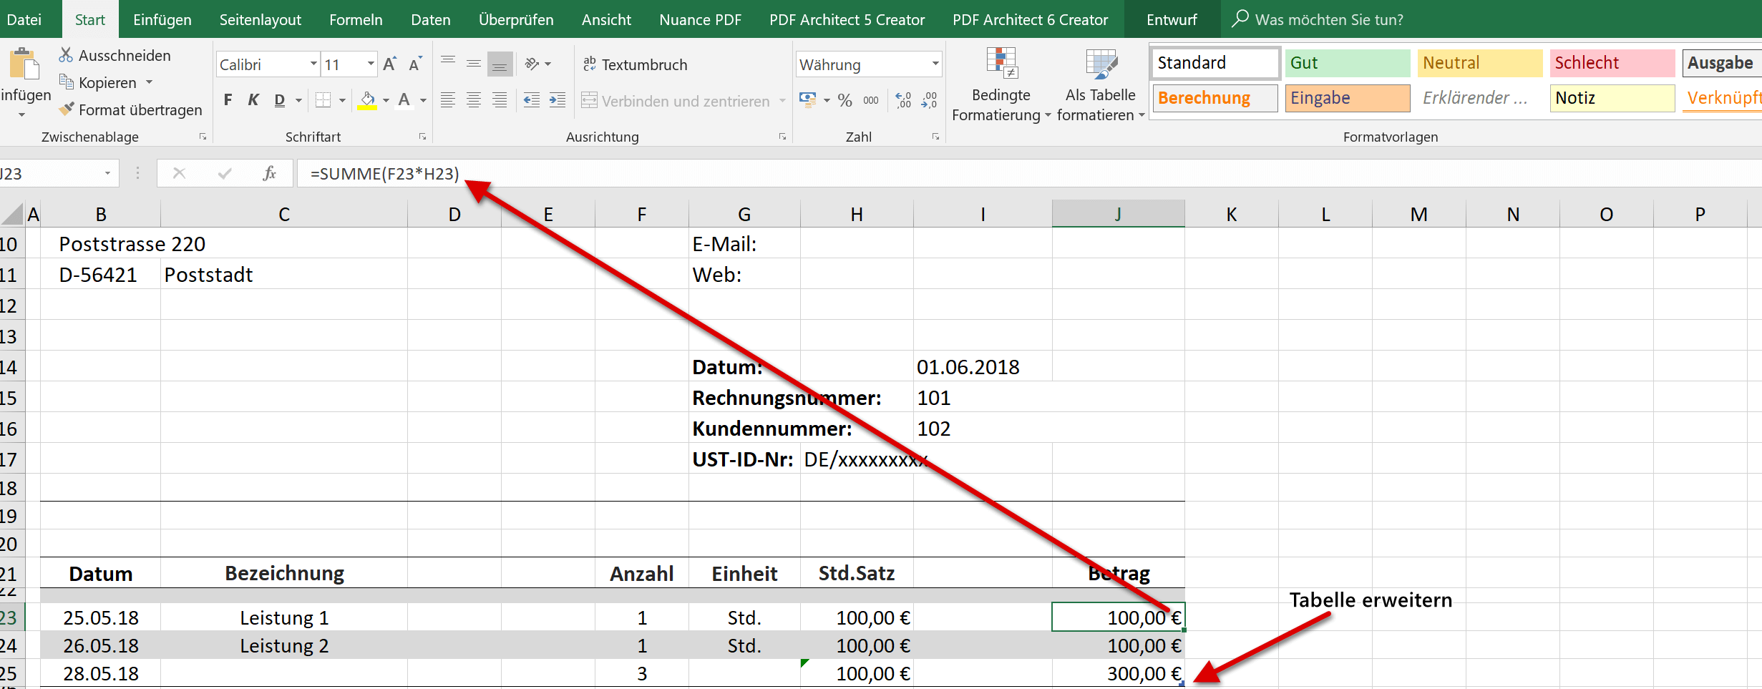This screenshot has width=1762, height=689.
Task: Apply the Neutral cell style
Action: 1479,63
